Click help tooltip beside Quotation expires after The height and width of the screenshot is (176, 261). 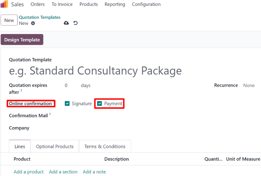[21, 91]
